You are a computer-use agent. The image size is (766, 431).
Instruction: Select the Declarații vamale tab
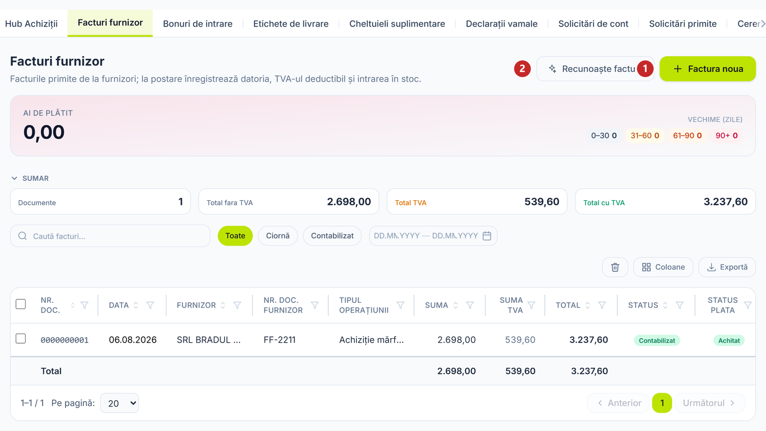tap(501, 23)
